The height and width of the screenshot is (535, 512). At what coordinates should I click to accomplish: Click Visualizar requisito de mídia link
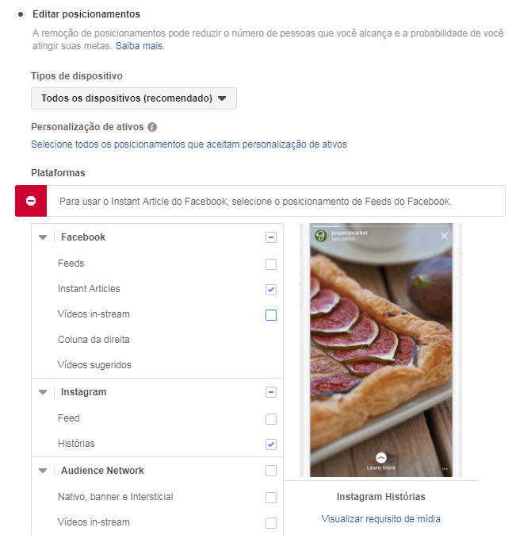coord(381,518)
